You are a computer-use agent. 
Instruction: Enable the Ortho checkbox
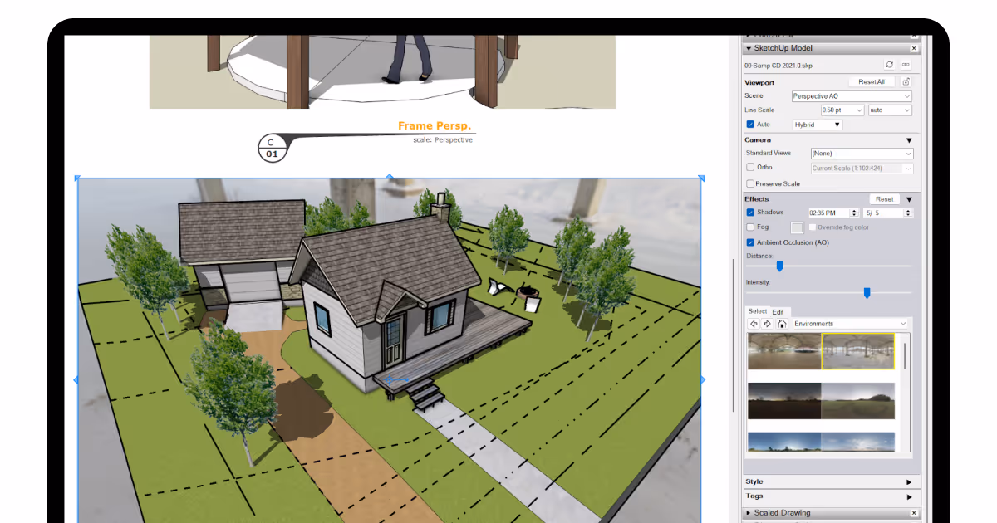coord(750,168)
